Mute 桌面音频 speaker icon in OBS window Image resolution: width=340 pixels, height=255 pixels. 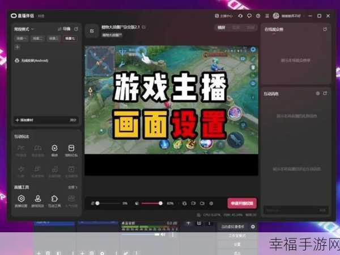click(163, 235)
